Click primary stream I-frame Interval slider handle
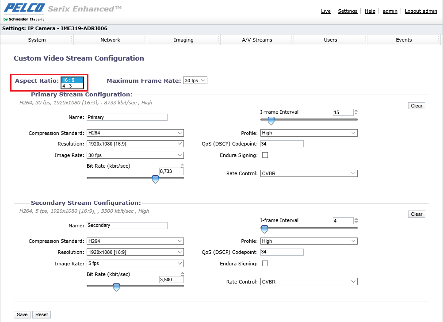The image size is (443, 322). click(x=271, y=121)
